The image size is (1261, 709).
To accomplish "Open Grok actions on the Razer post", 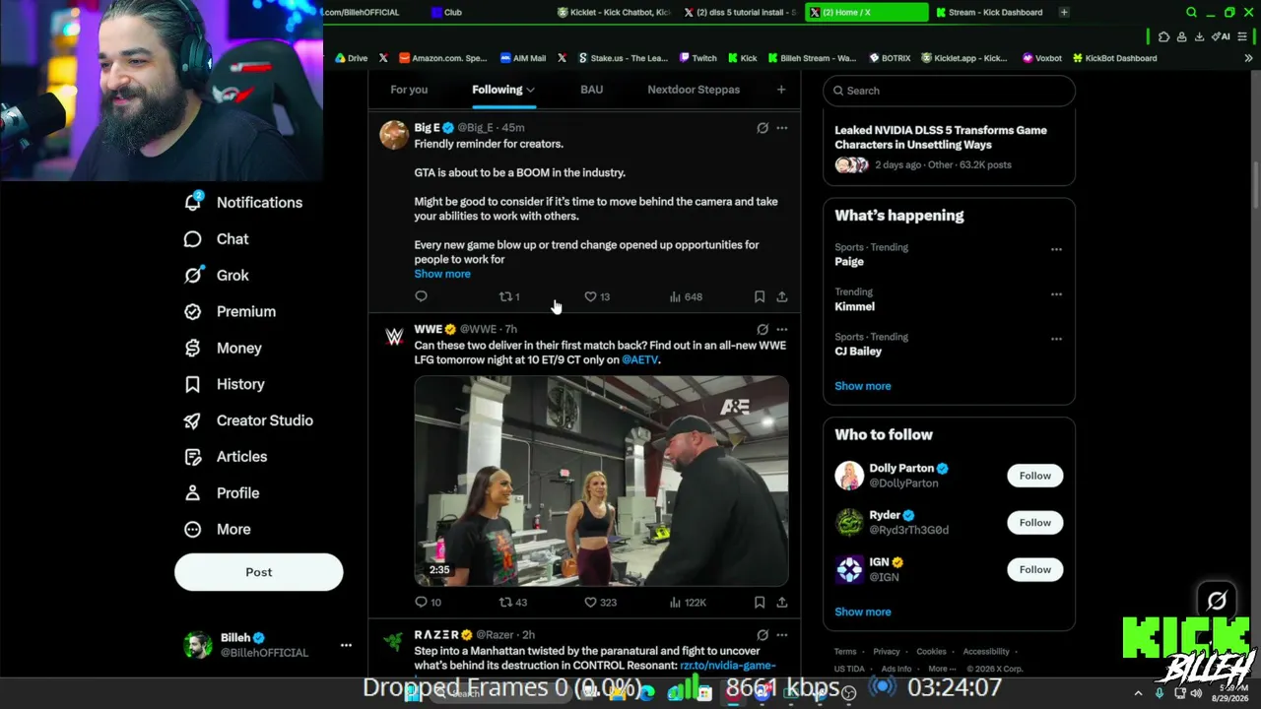I will pyautogui.click(x=763, y=635).
